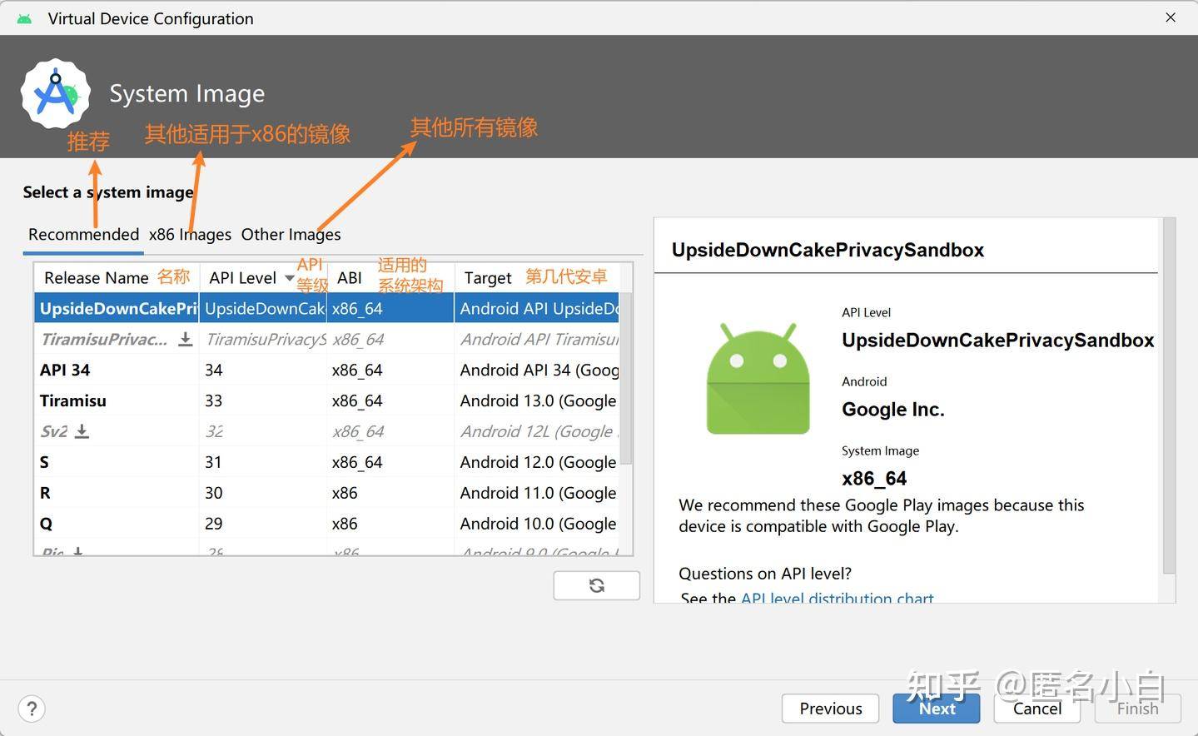Download the Sv2 system image
Image resolution: width=1198 pixels, height=736 pixels.
coord(82,431)
